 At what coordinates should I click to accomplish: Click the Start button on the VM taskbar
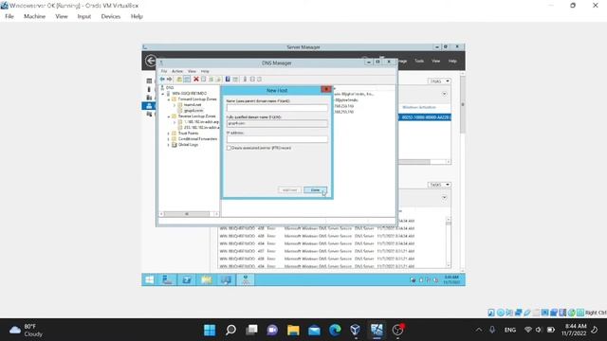[150, 279]
